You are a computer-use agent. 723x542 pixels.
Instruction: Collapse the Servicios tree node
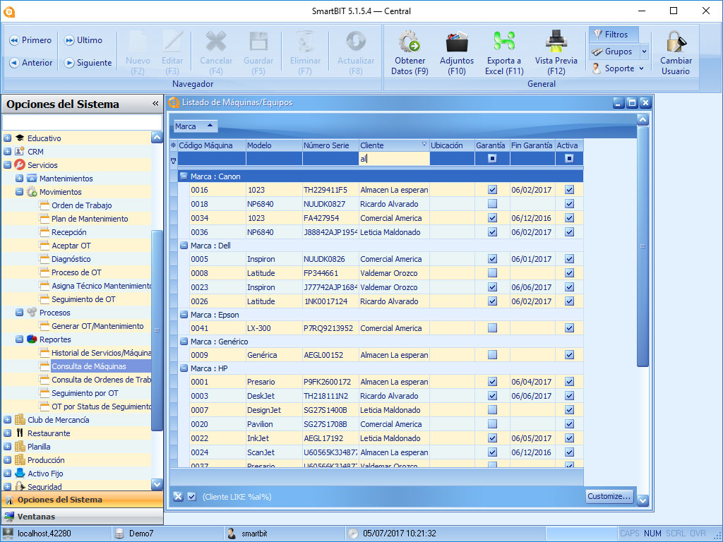pos(7,165)
